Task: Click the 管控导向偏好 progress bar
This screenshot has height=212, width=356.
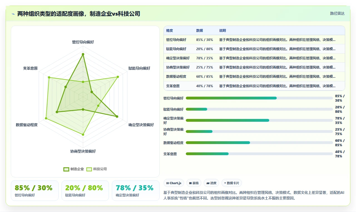Action: click(x=259, y=98)
